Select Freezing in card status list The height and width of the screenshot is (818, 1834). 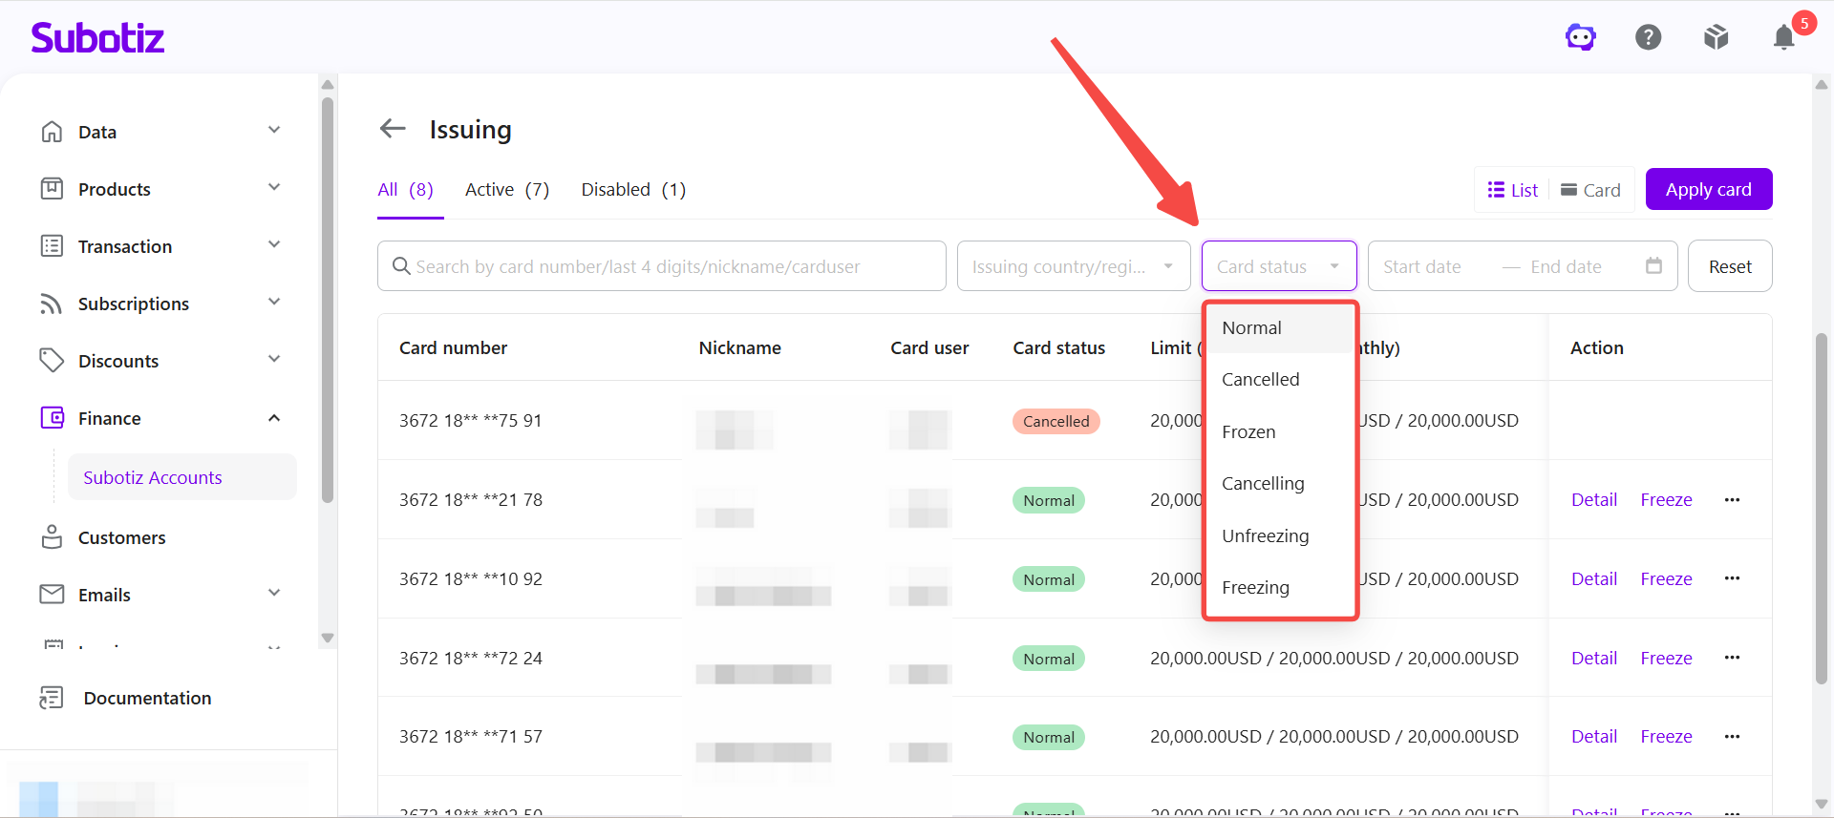[x=1279, y=587]
